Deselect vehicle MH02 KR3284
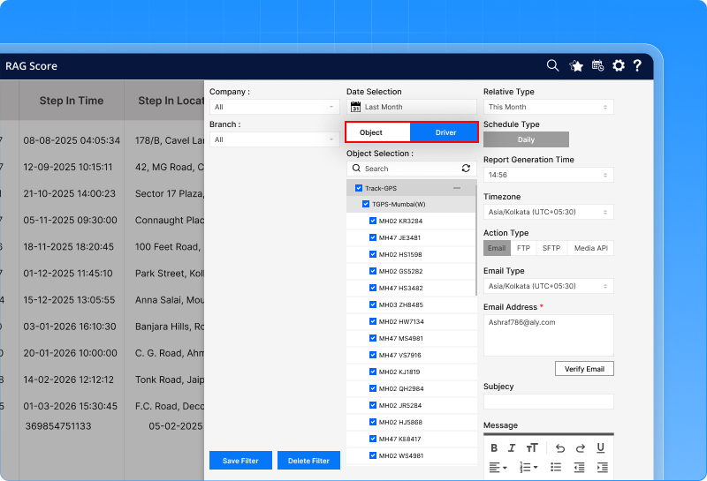Image resolution: width=707 pixels, height=481 pixels. click(x=373, y=221)
